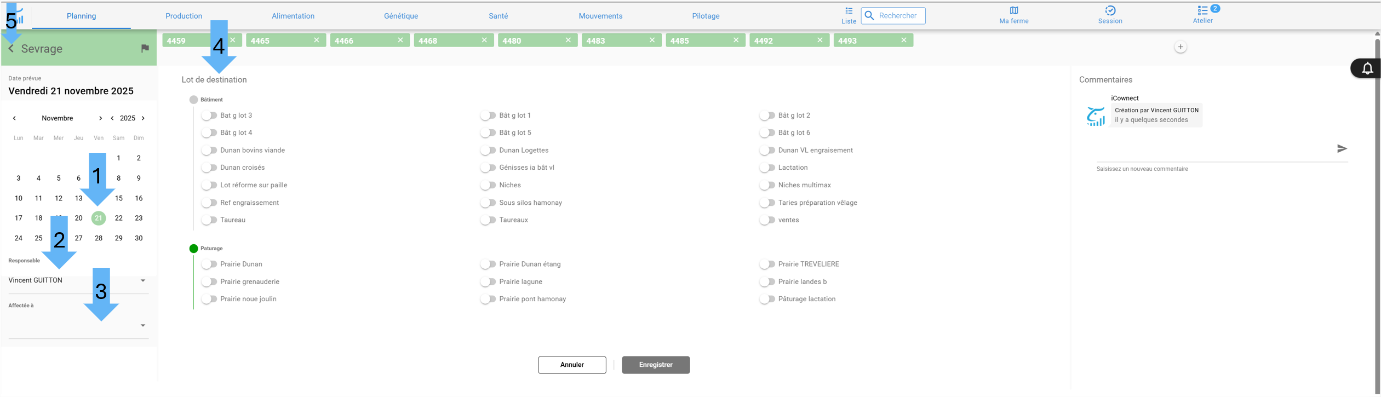
Task: Open the Responsable dropdown
Action: point(78,280)
